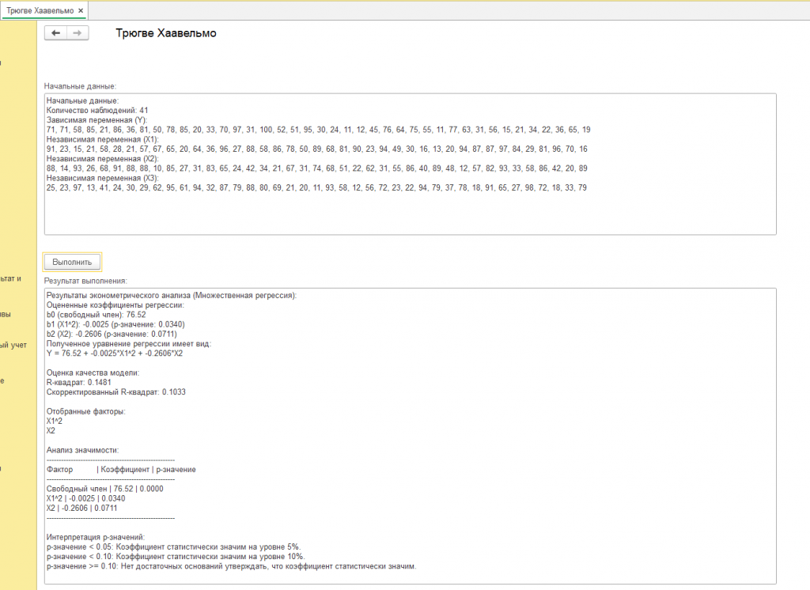Screen dimensions: 810x590
Task: Click the "Интерпретация p-значений" heading line
Action: [96, 538]
